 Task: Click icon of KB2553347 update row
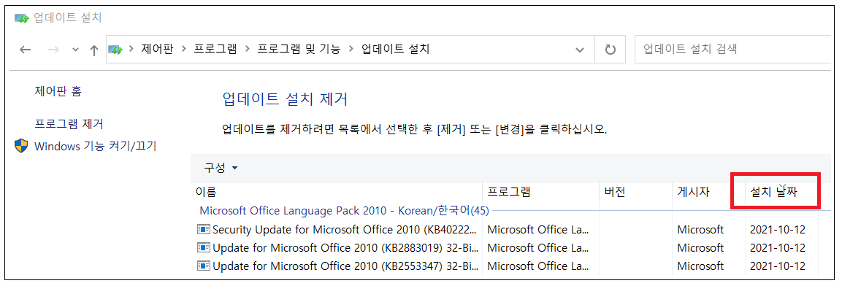coord(204,266)
